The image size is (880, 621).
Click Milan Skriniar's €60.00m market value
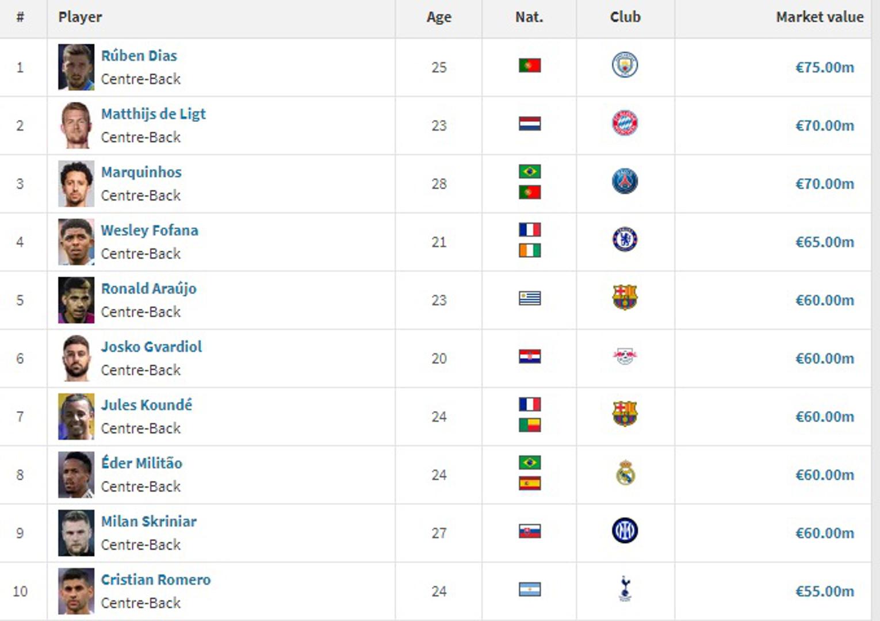(824, 534)
